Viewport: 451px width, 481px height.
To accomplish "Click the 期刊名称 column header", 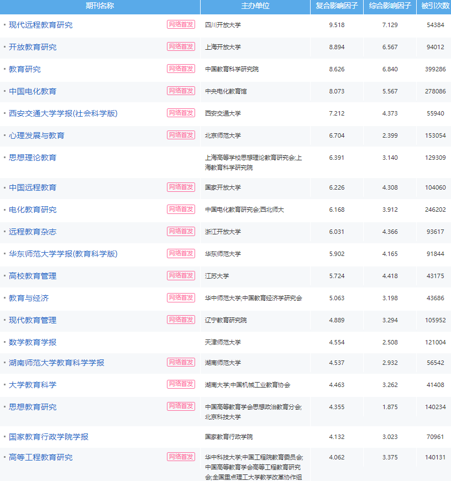I will [99, 6].
